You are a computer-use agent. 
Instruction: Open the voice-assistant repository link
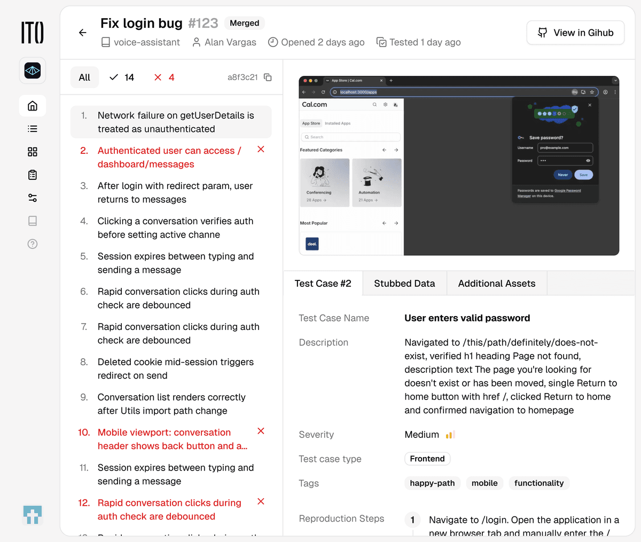141,42
